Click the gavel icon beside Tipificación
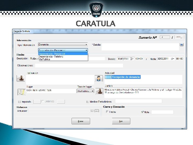The width and height of the screenshot is (193, 145). 21,78
